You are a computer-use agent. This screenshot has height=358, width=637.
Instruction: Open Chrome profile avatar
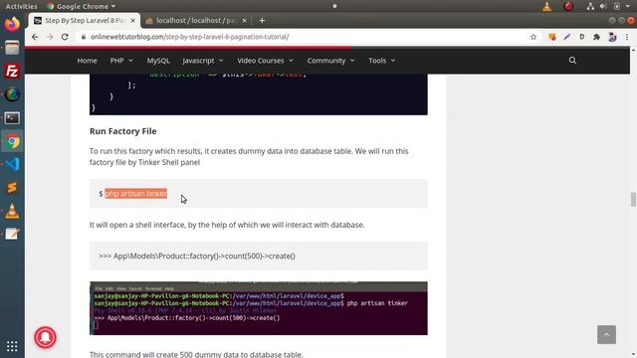[x=612, y=37]
